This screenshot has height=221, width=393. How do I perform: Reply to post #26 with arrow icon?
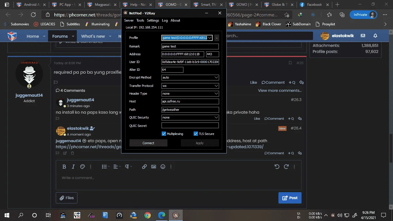click(302, 82)
